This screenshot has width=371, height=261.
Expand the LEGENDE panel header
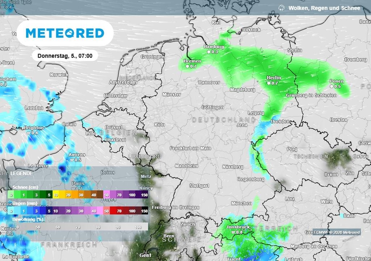coord(21,173)
